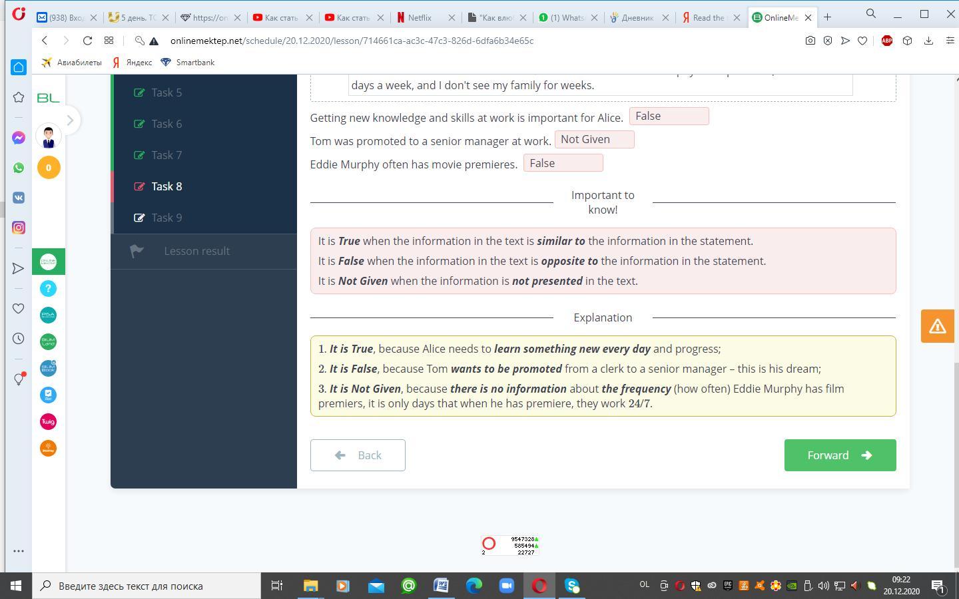Open the Not Given dropdown for Tom statement
Image resolution: width=959 pixels, height=599 pixels.
coord(594,140)
